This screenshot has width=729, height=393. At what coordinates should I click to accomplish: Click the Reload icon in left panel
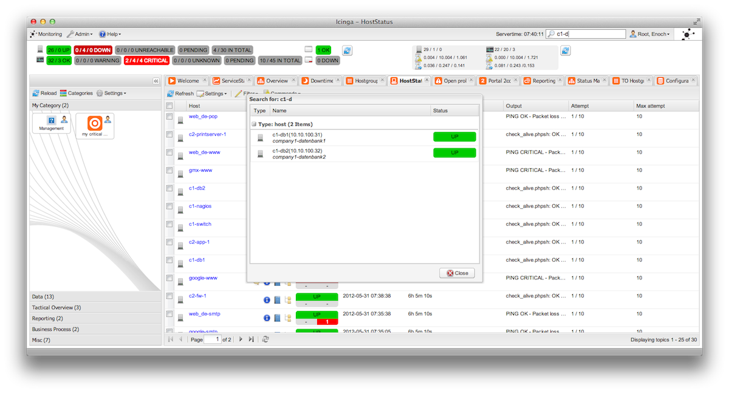click(x=36, y=94)
